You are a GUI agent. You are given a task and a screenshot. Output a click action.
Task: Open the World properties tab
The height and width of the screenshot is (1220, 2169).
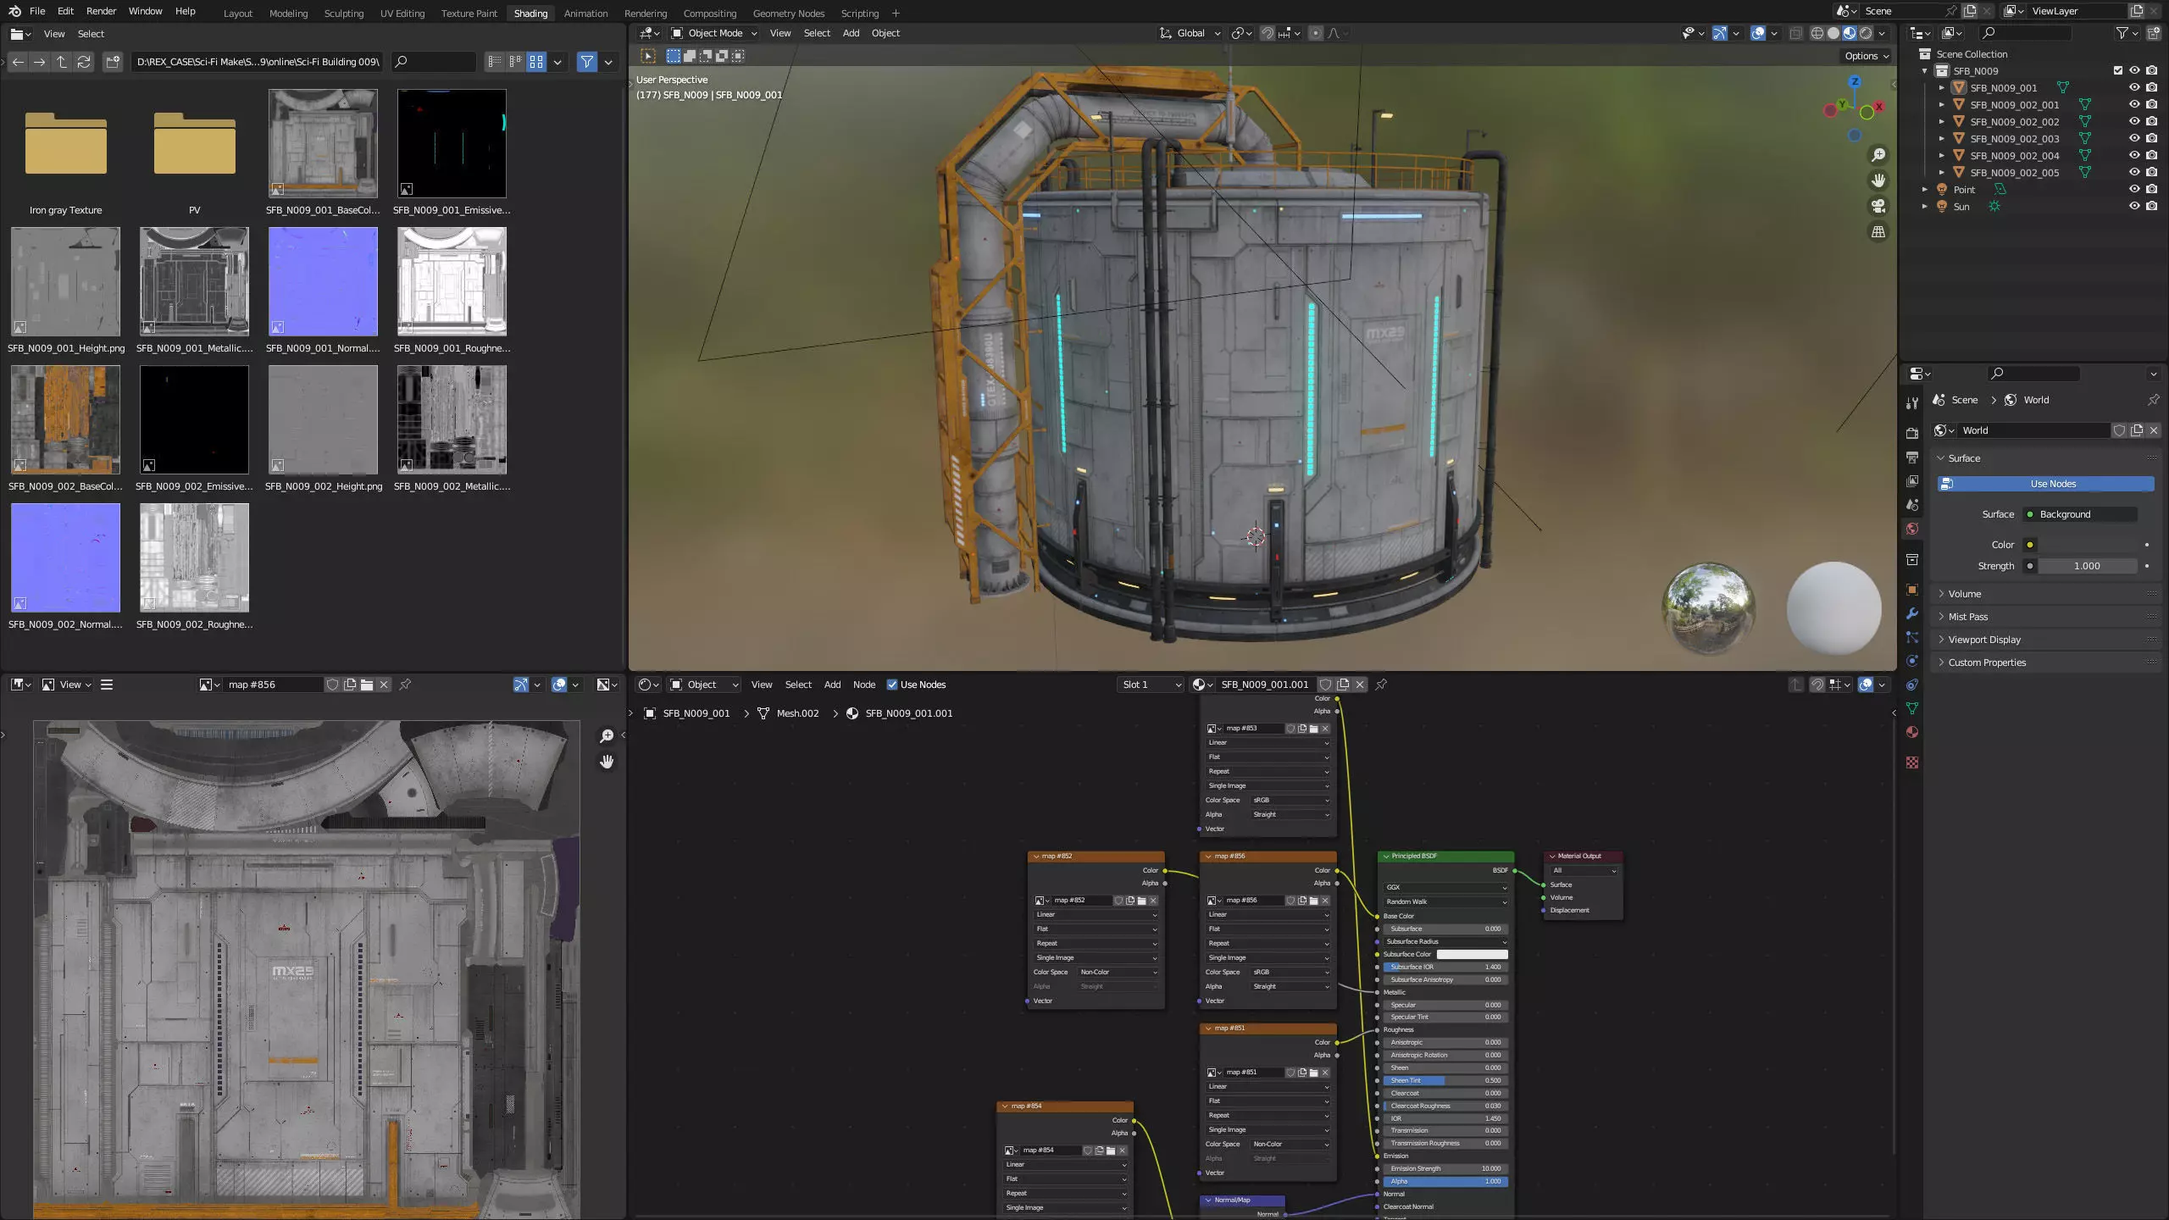click(x=1912, y=529)
